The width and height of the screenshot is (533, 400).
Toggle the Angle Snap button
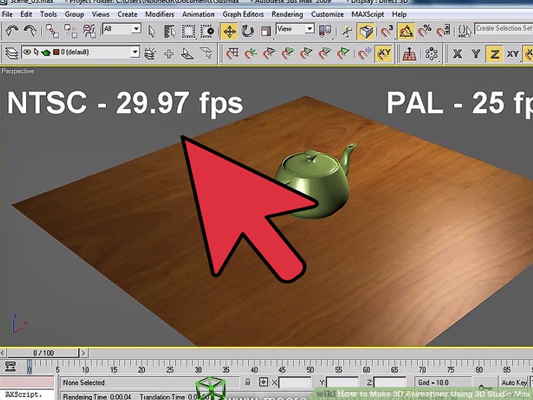click(406, 30)
